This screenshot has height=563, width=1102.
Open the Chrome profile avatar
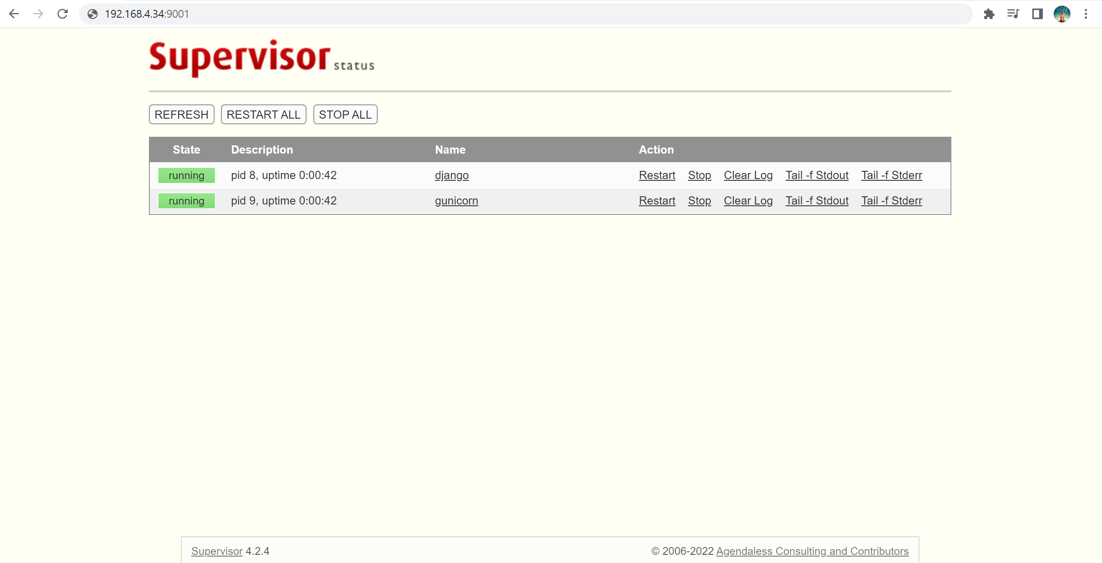pyautogui.click(x=1061, y=14)
